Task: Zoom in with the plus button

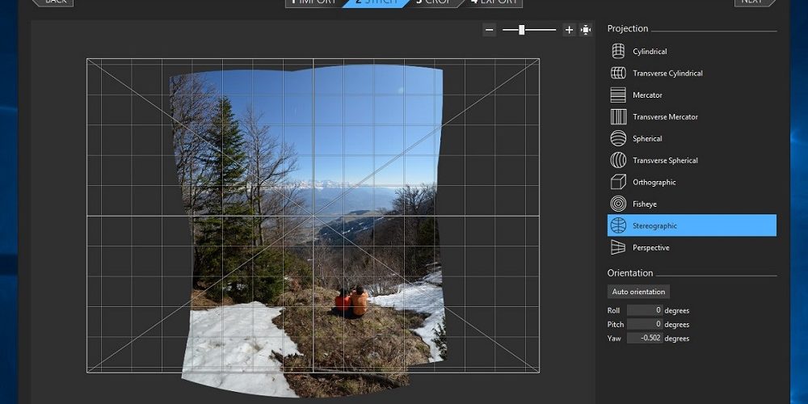Action: pyautogui.click(x=569, y=30)
